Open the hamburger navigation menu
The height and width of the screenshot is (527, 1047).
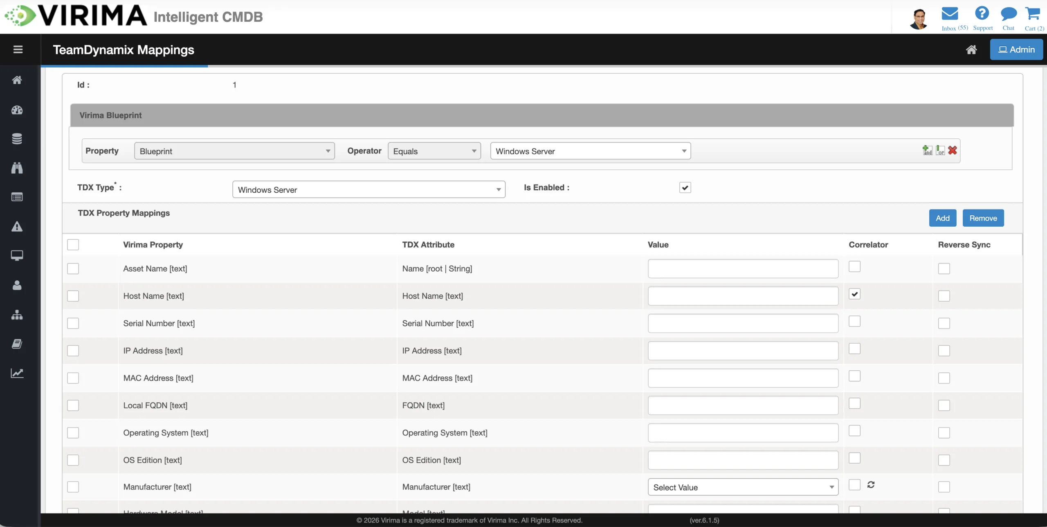(18, 50)
